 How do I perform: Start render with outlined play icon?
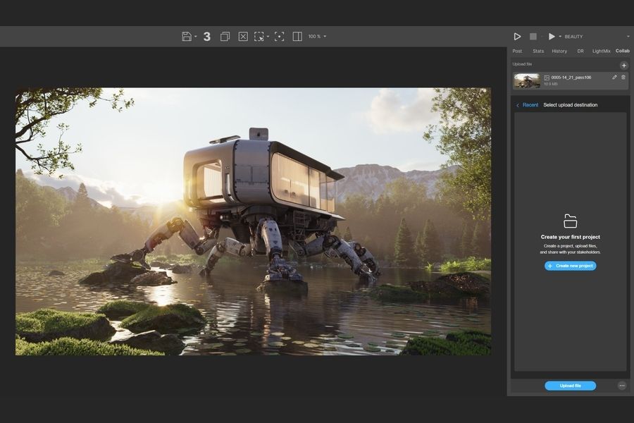pyautogui.click(x=517, y=37)
